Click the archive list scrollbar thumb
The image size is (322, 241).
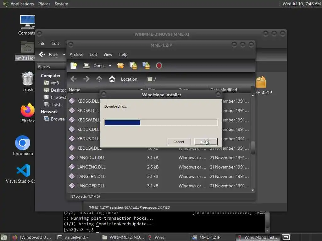[x=253, y=147]
